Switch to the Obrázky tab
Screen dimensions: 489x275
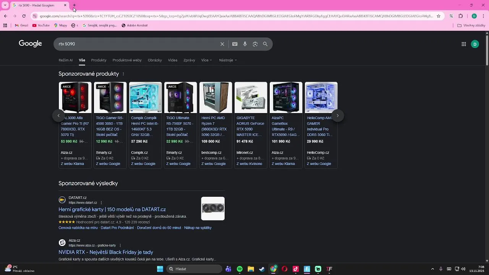(x=155, y=60)
